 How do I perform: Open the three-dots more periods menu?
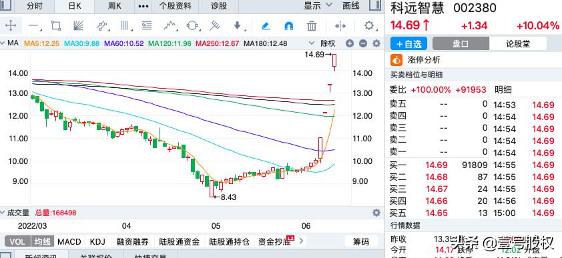143,6
